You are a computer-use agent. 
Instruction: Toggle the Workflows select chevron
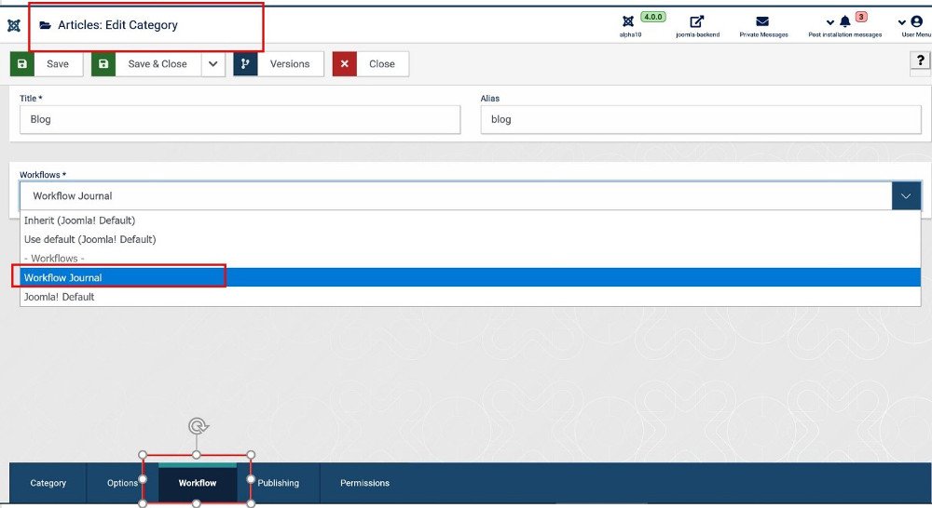click(906, 195)
